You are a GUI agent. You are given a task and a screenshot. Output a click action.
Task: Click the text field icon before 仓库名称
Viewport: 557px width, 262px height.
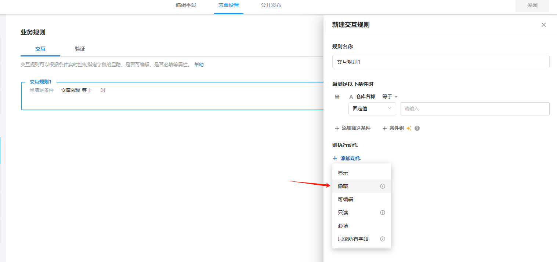coord(351,97)
